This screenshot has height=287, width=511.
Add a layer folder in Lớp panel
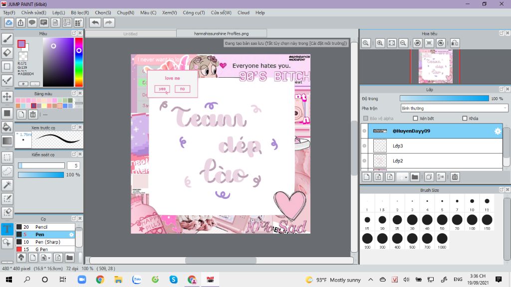click(415, 177)
